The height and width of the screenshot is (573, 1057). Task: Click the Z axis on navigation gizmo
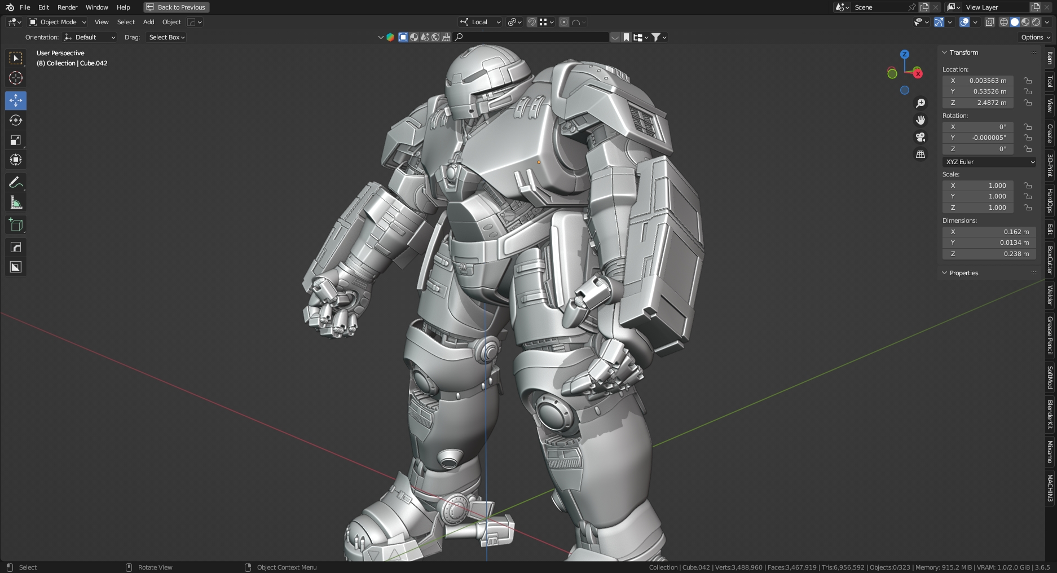[905, 54]
